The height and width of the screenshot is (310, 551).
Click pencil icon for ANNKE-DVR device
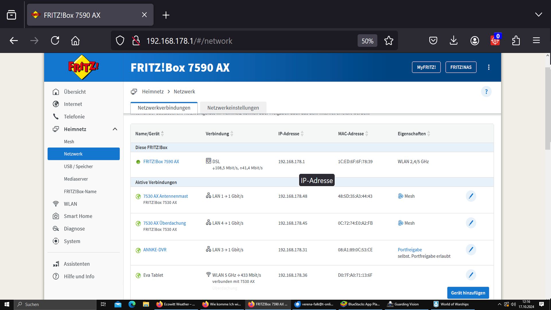(471, 250)
